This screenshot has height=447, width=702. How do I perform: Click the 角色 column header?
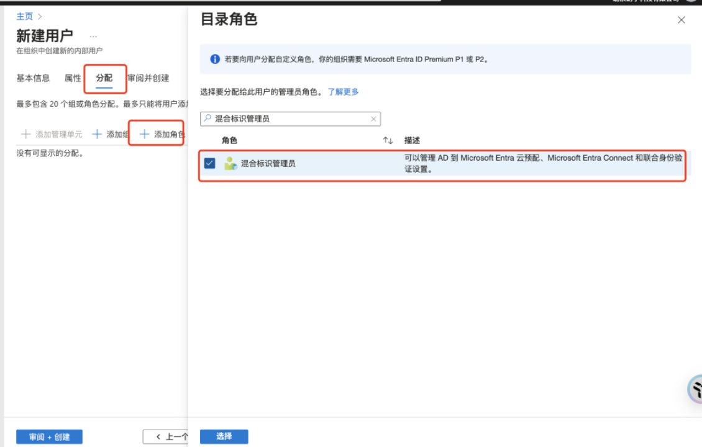[x=229, y=140]
